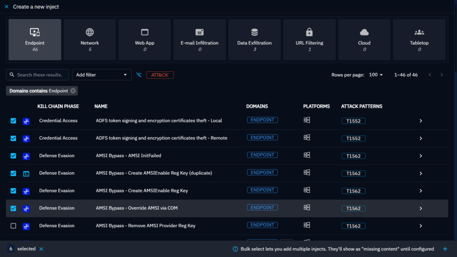457x257 pixels.
Task: Pick the Data Exfiltration category
Action: pos(254,39)
